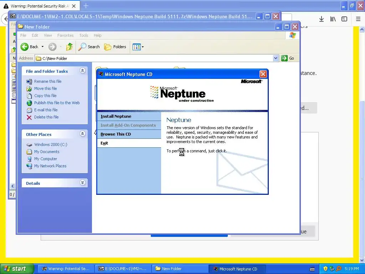Click the Firefox page scrollbar down arrow
This screenshot has height=274, width=365.
[x=362, y=260]
